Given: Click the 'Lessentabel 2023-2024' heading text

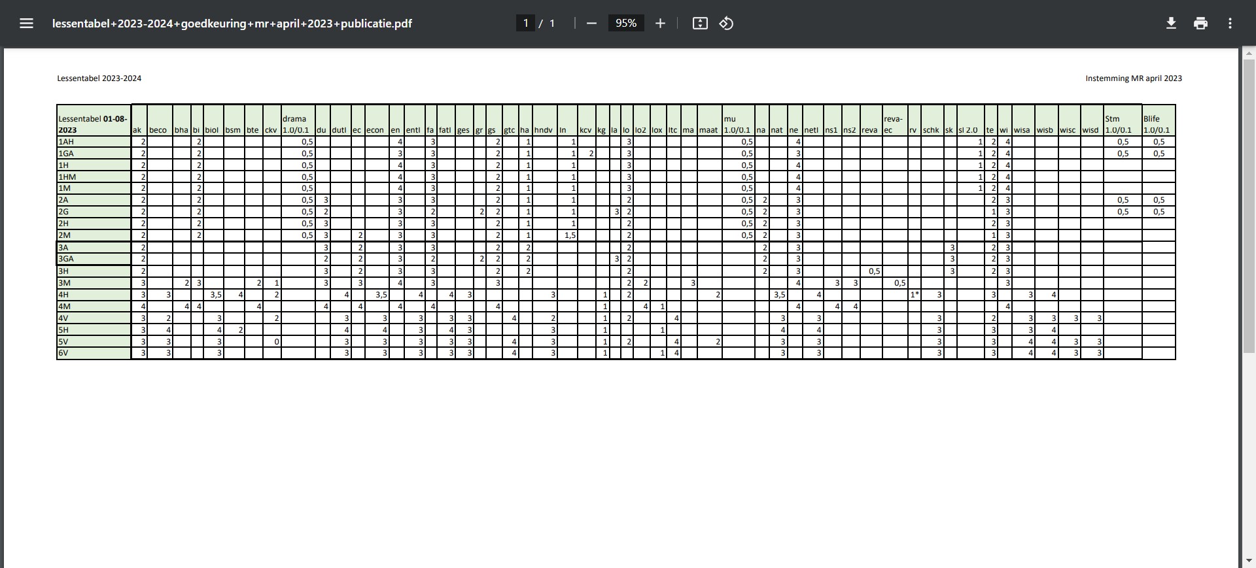Looking at the screenshot, I should [99, 78].
